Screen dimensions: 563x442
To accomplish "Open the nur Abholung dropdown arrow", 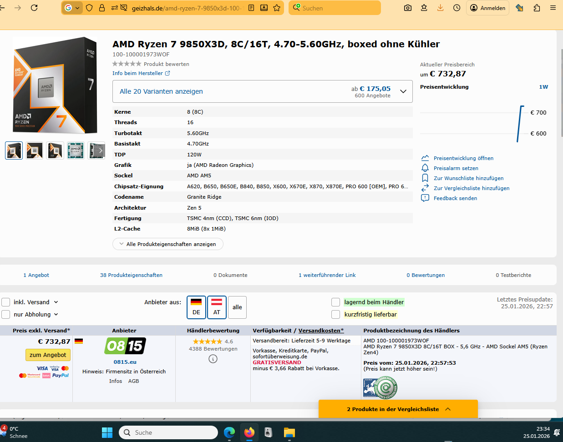I will 56,314.
